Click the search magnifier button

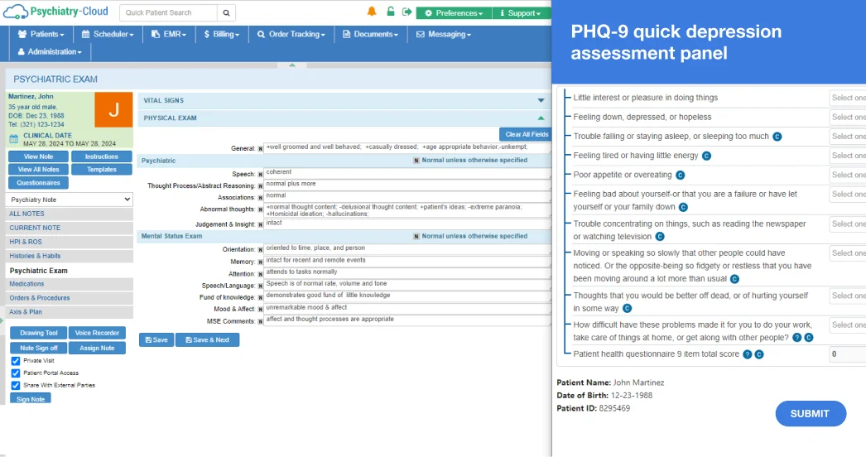pyautogui.click(x=227, y=13)
